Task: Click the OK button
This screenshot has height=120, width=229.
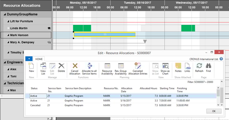Action: [214, 111]
